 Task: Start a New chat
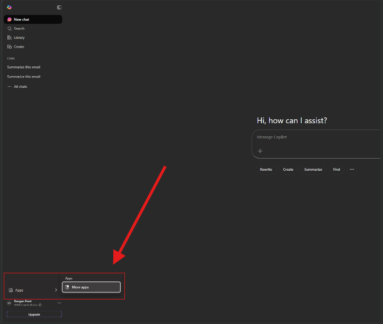coord(33,19)
